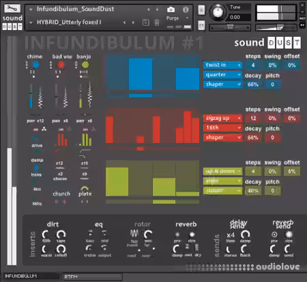This screenshot has height=282, width=307.
Task: Go to next instrument arrow
Action: pyautogui.click(x=157, y=10)
